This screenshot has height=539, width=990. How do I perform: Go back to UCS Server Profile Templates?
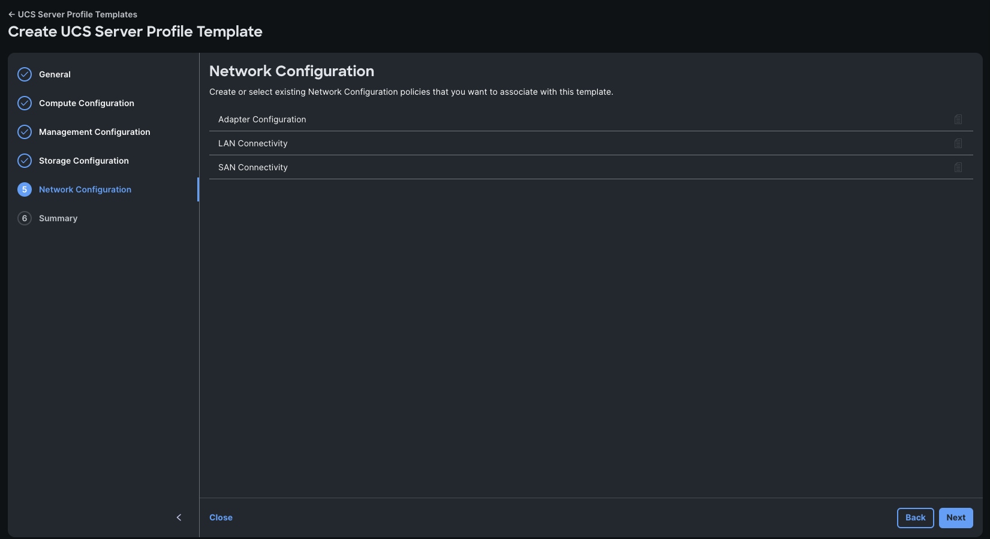click(x=73, y=14)
